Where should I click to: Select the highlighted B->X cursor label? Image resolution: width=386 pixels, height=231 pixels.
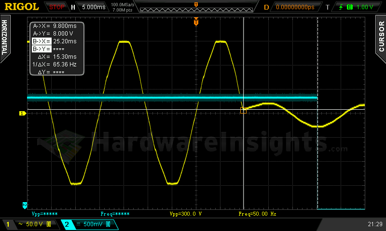click(x=41, y=41)
